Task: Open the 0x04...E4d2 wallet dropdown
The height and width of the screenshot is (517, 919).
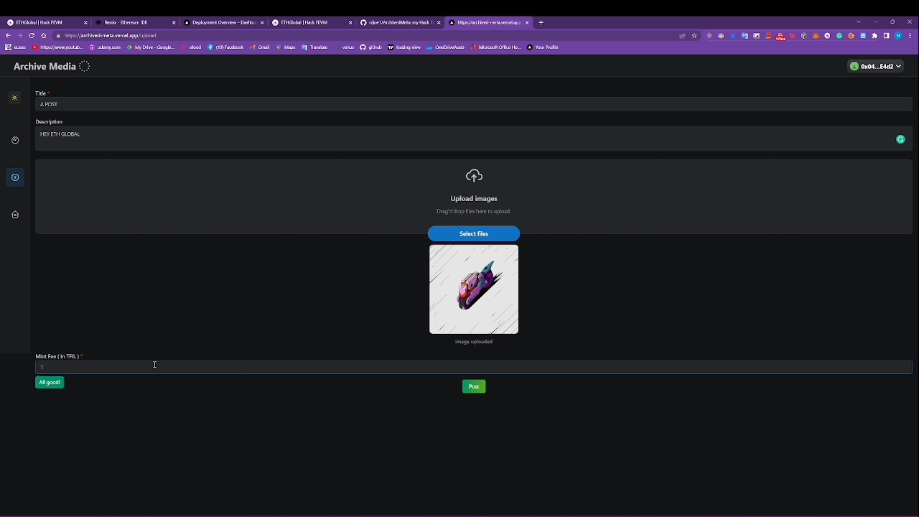Action: click(875, 66)
